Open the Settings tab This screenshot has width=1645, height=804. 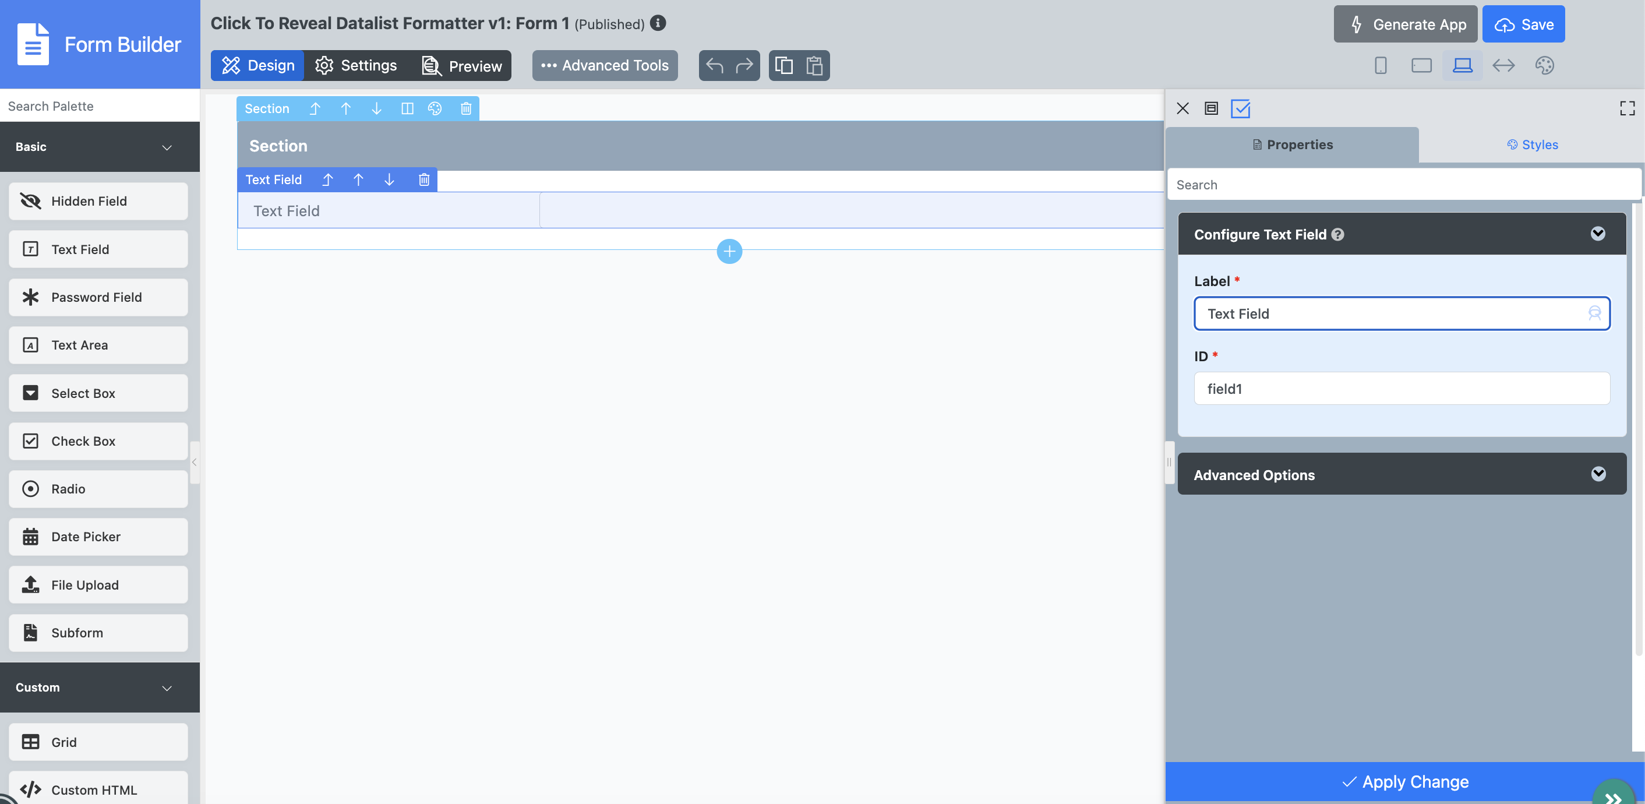[x=356, y=65]
